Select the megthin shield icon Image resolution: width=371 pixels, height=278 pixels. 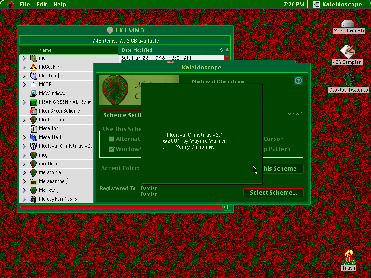[33, 164]
